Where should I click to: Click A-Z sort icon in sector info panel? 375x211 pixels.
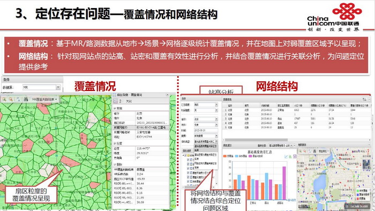[121, 101]
